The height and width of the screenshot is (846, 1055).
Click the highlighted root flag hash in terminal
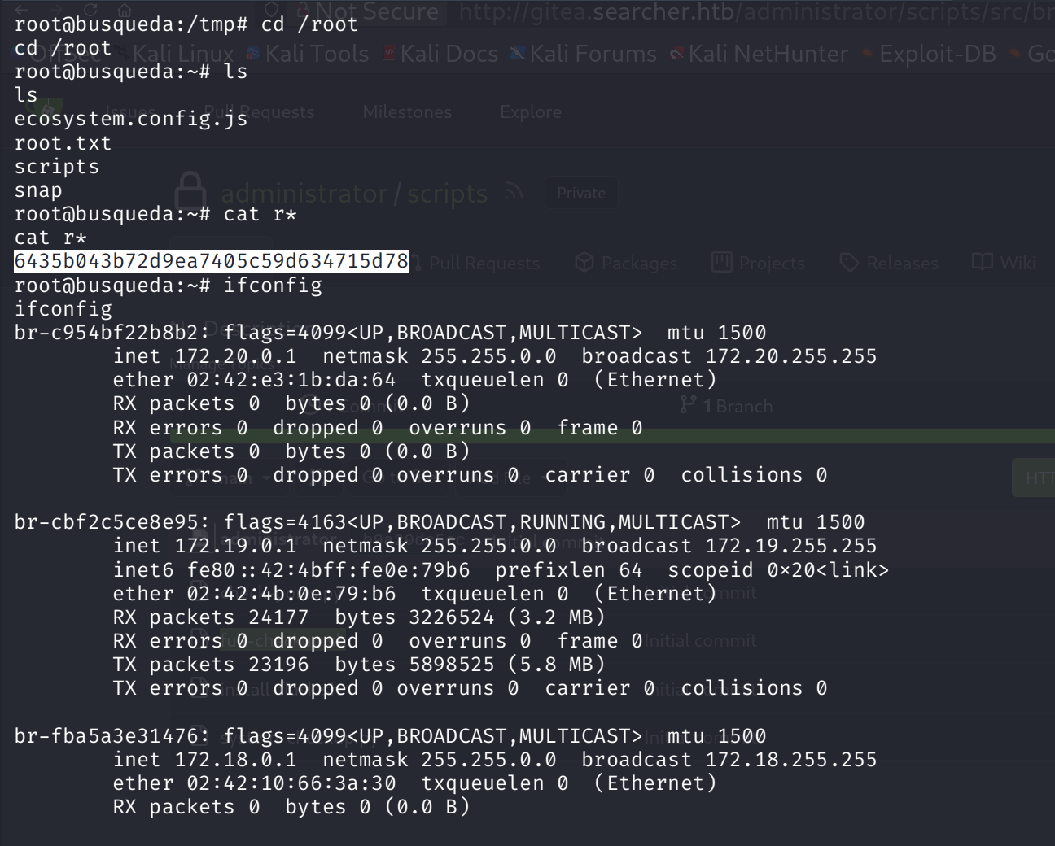(212, 261)
